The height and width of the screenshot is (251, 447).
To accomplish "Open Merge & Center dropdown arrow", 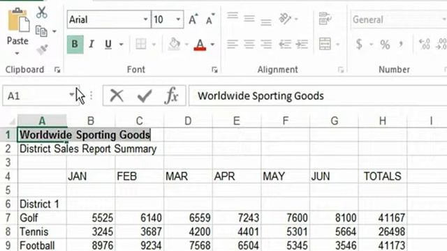I will [338, 45].
